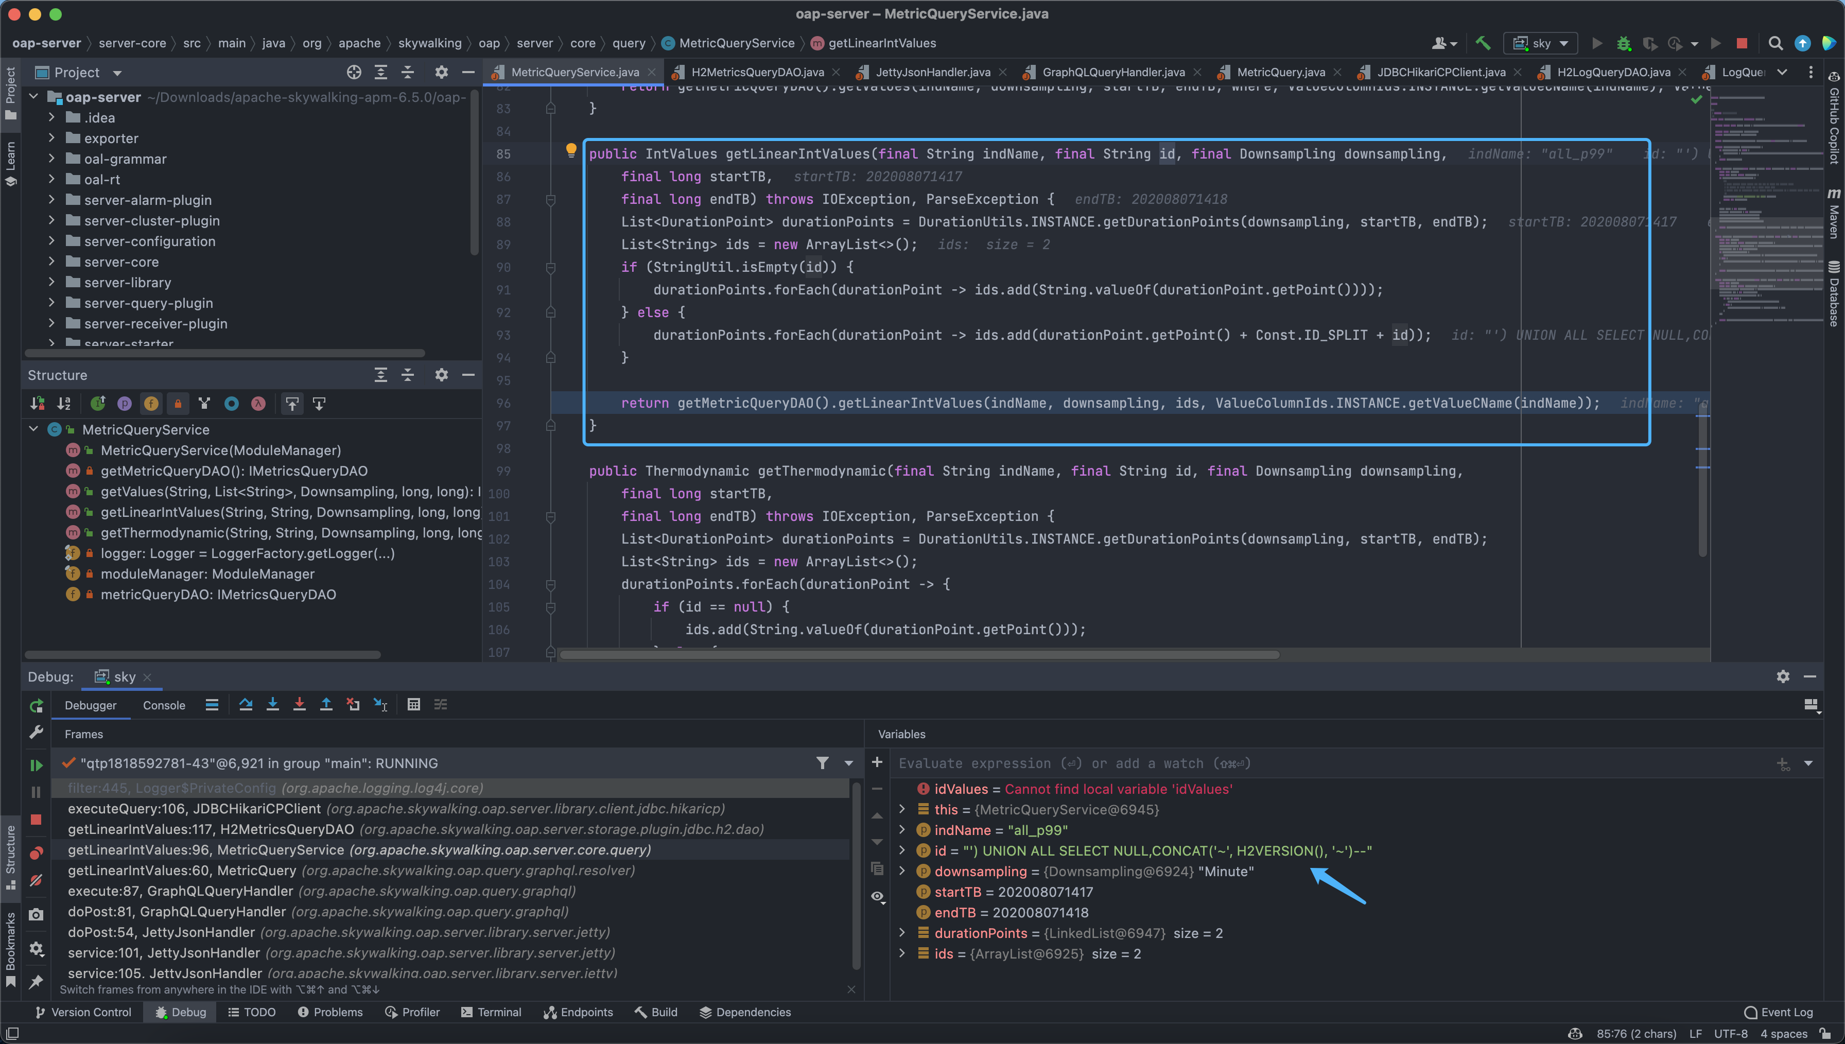This screenshot has width=1845, height=1044.
Task: Switch to the Console tab
Action: 163,706
